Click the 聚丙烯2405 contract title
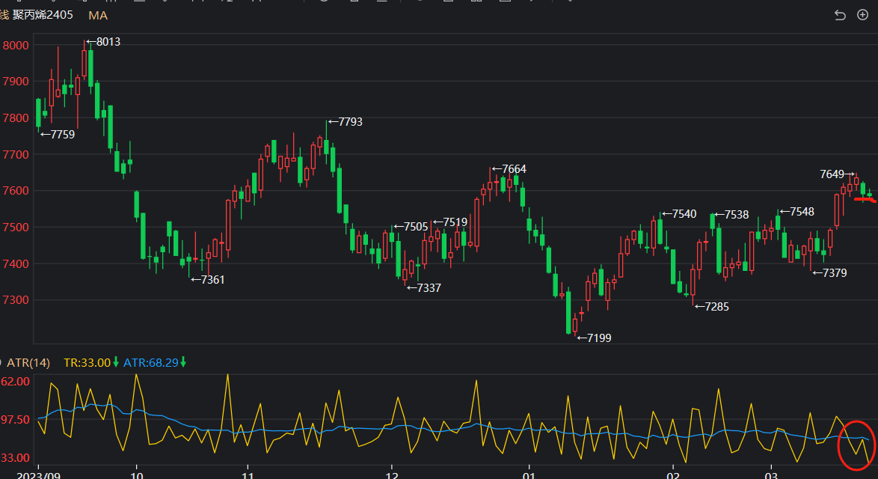878x479 pixels. click(43, 15)
